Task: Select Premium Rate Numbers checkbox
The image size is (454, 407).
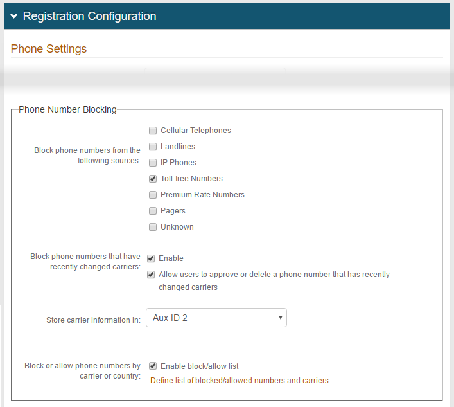Action: pyautogui.click(x=153, y=195)
